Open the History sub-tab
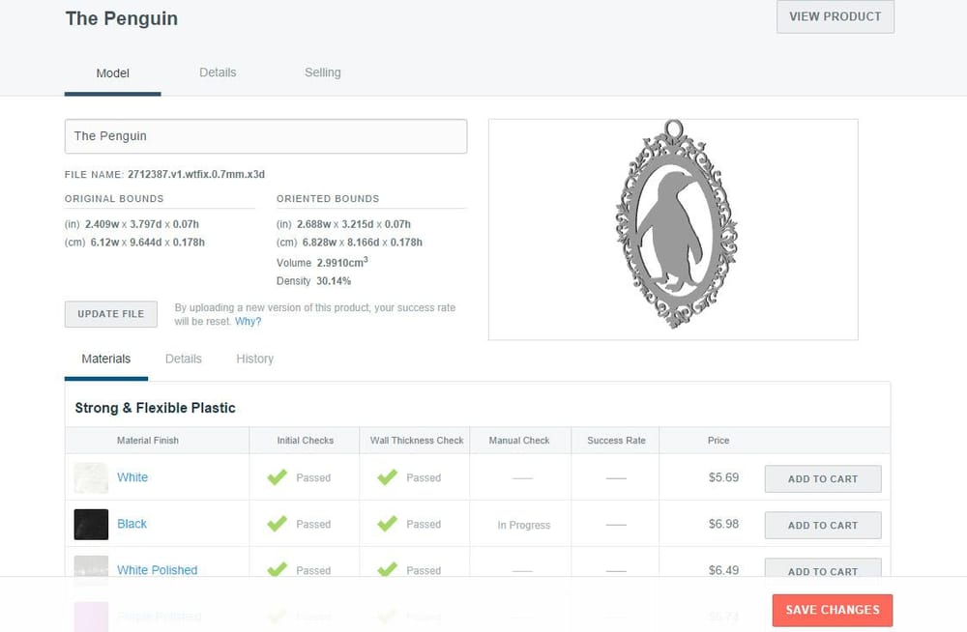The width and height of the screenshot is (967, 632). pos(254,359)
